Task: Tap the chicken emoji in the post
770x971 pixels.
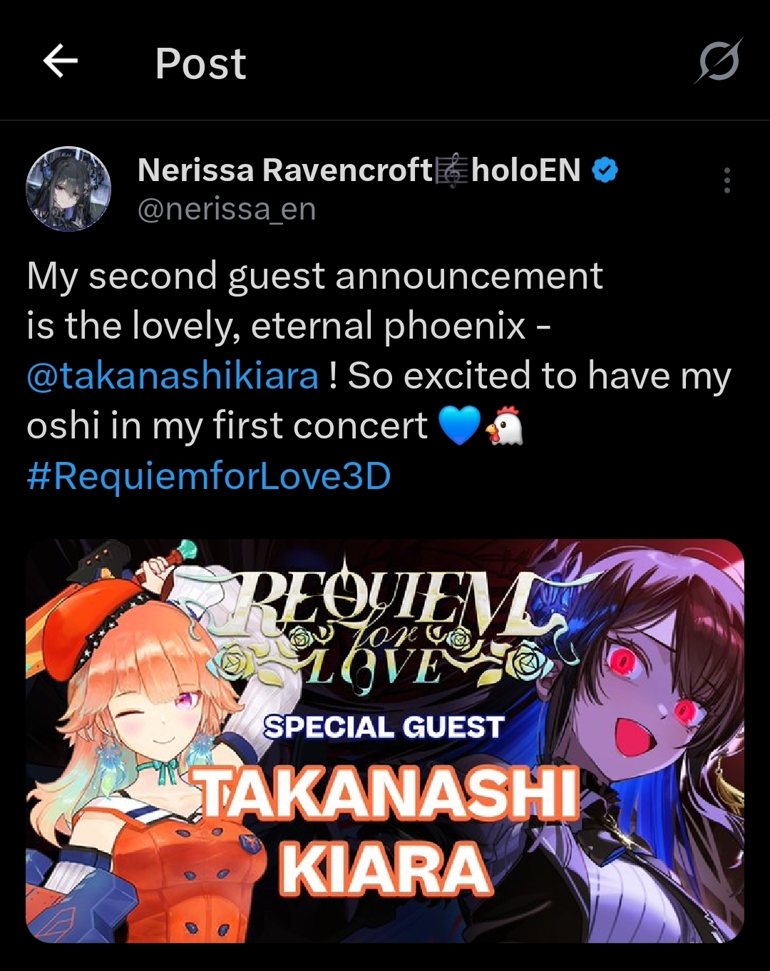Action: coord(504,427)
